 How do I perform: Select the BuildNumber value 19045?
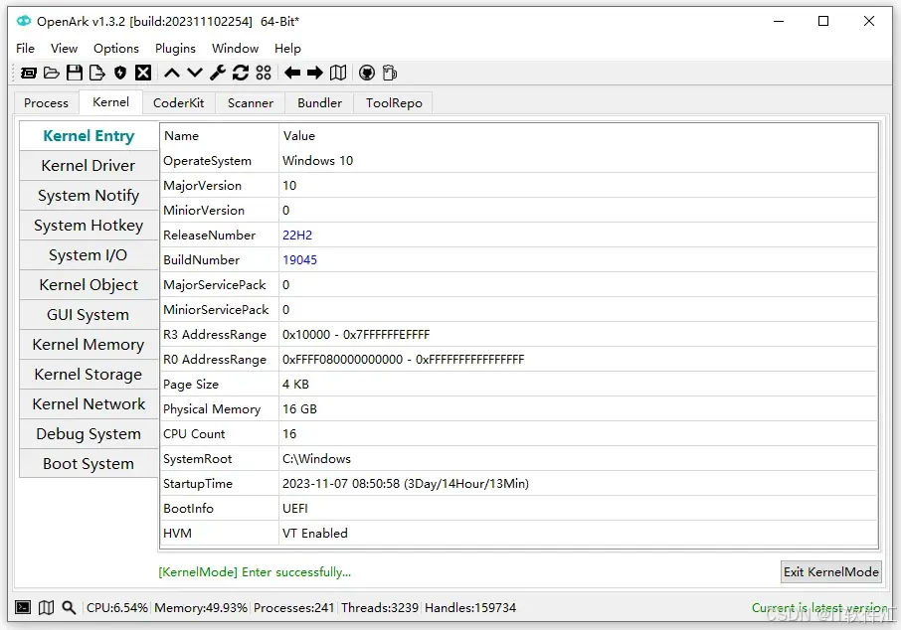pyautogui.click(x=299, y=259)
